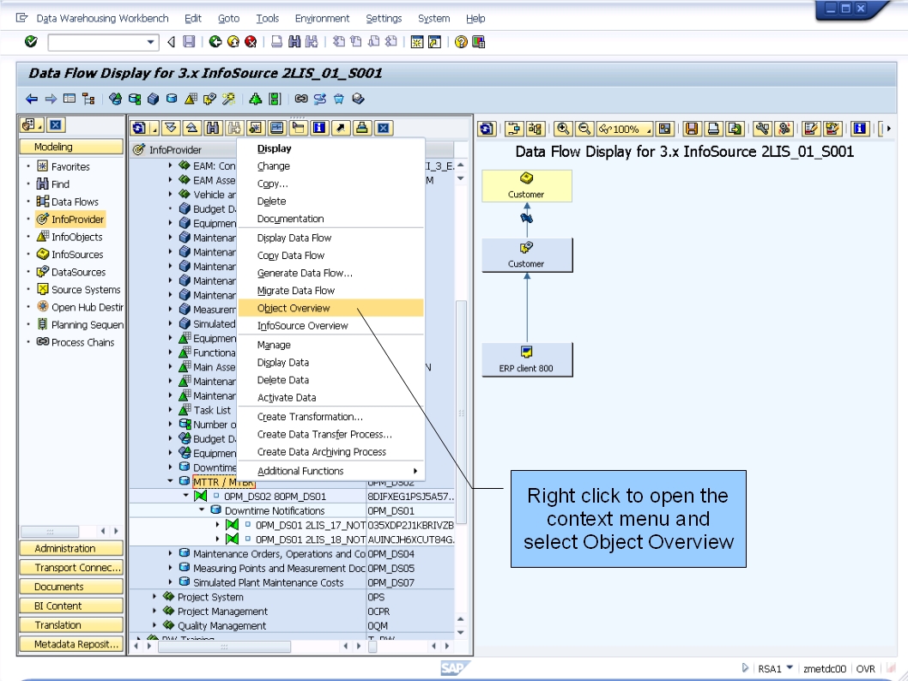This screenshot has width=908, height=681.
Task: Click the Administration section button
Action: click(x=71, y=549)
